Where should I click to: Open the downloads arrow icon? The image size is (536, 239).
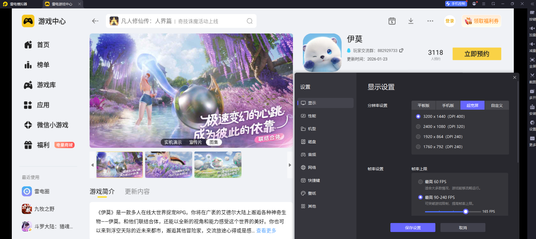[411, 21]
